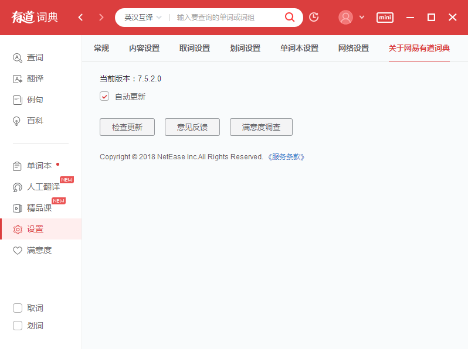Switch to the 取词设置 tab
Screen dimensions: 468x349
coord(195,48)
